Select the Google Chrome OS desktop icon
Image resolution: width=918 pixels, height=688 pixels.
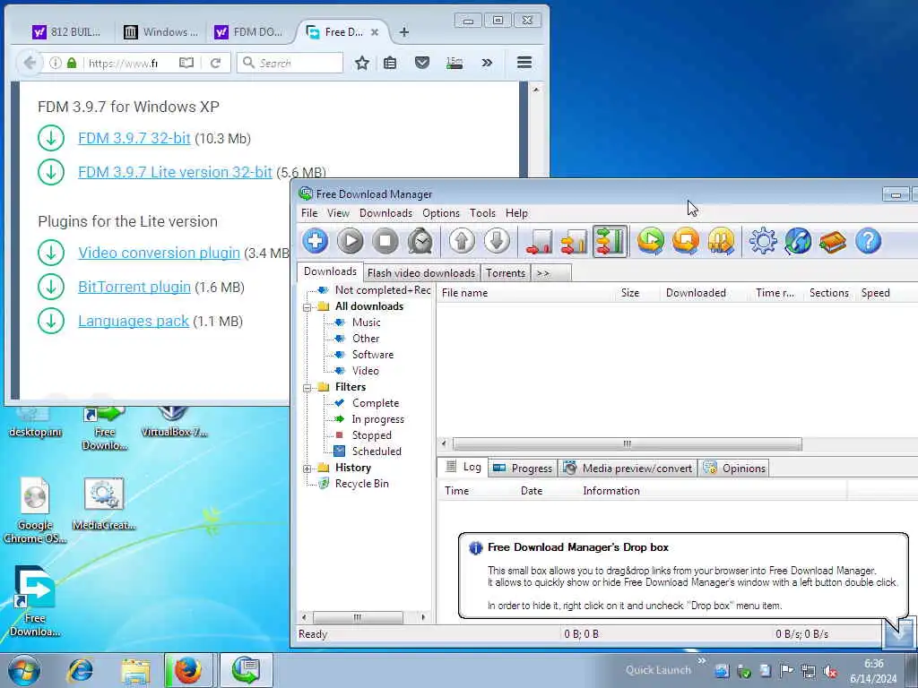tap(35, 510)
